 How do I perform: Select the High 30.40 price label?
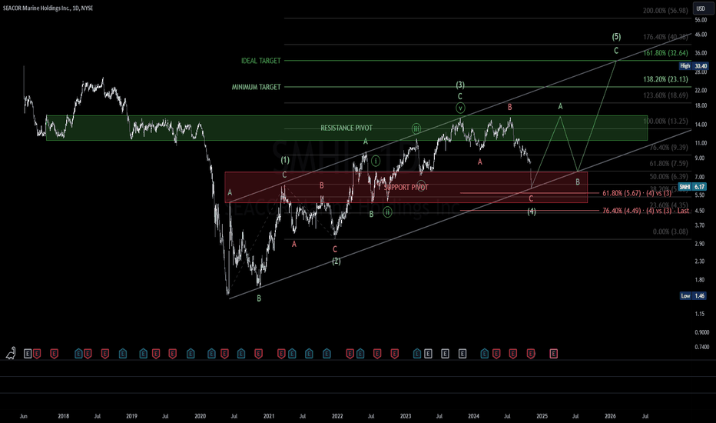click(694, 66)
